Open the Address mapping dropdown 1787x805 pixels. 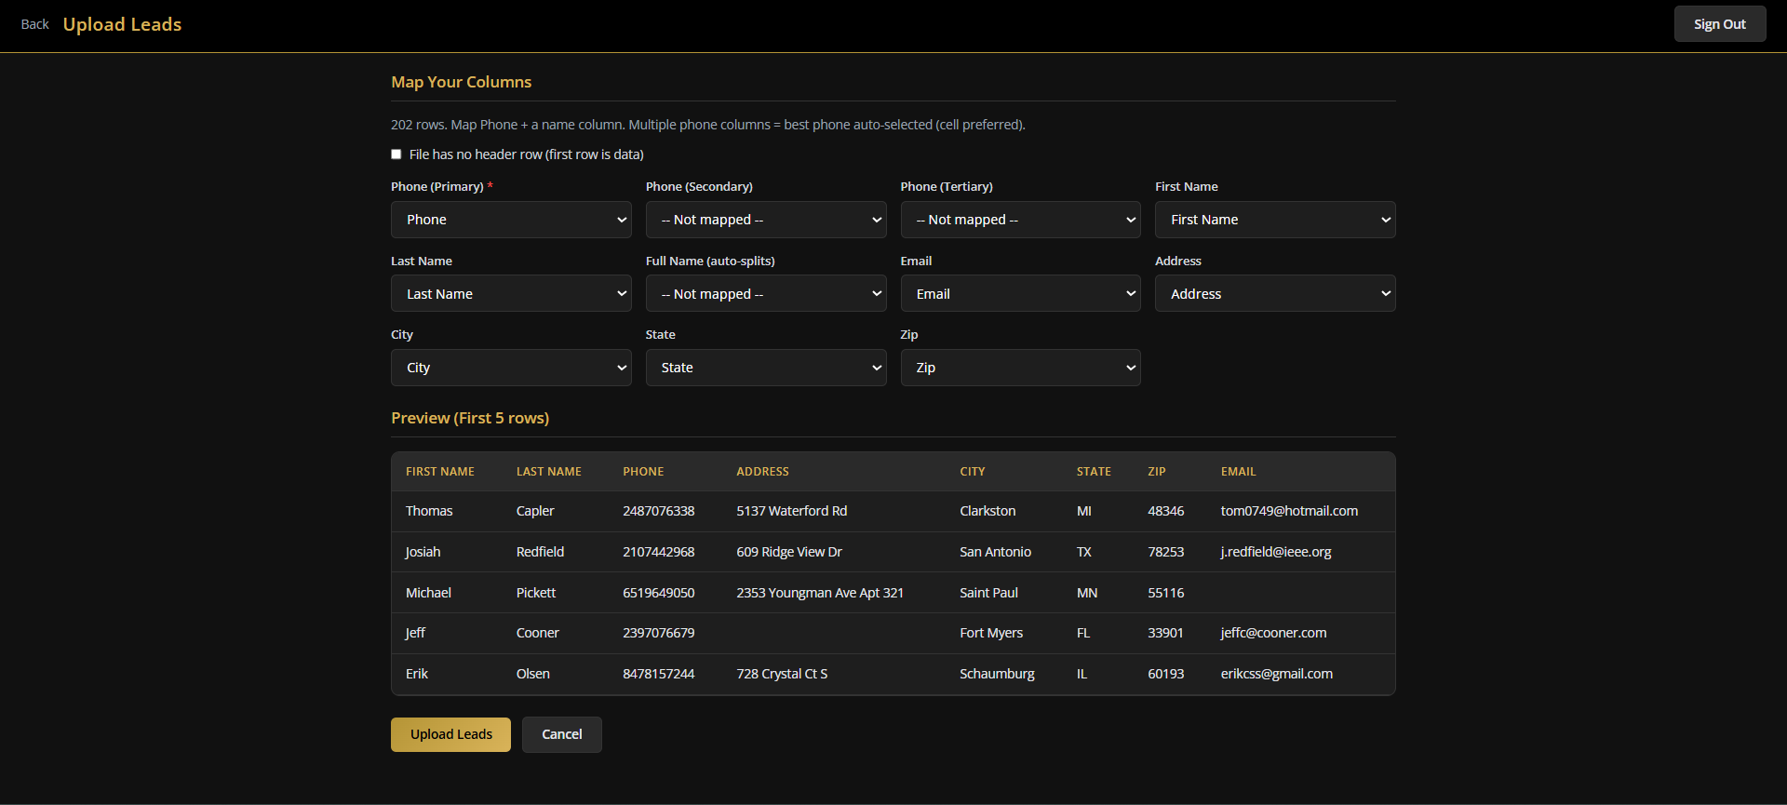coord(1275,293)
